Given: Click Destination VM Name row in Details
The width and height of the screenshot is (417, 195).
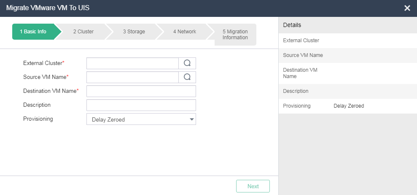Looking at the screenshot, I should point(348,73).
